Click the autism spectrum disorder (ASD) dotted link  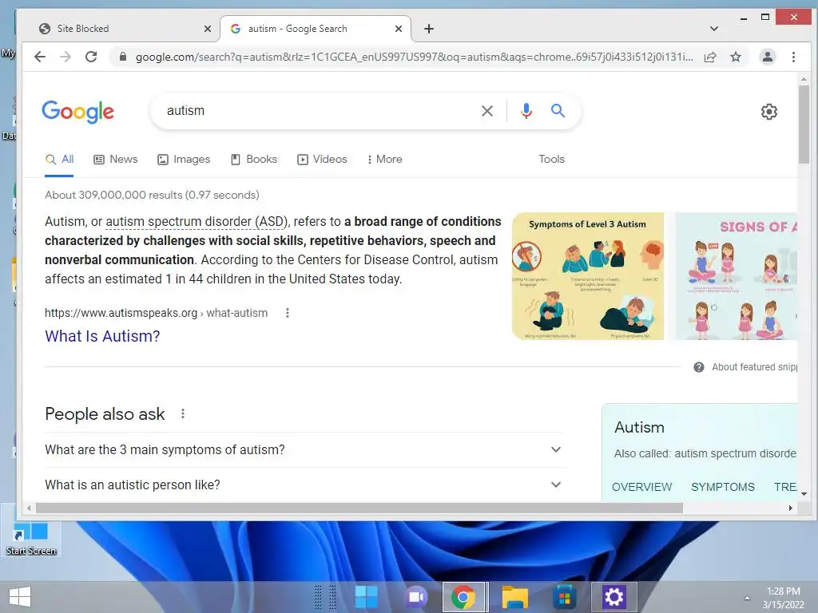(197, 222)
